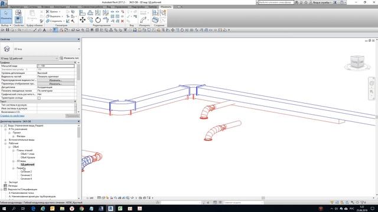Select 'Сечение 2' section view
This screenshot has width=378, height=212.
pos(26,171)
